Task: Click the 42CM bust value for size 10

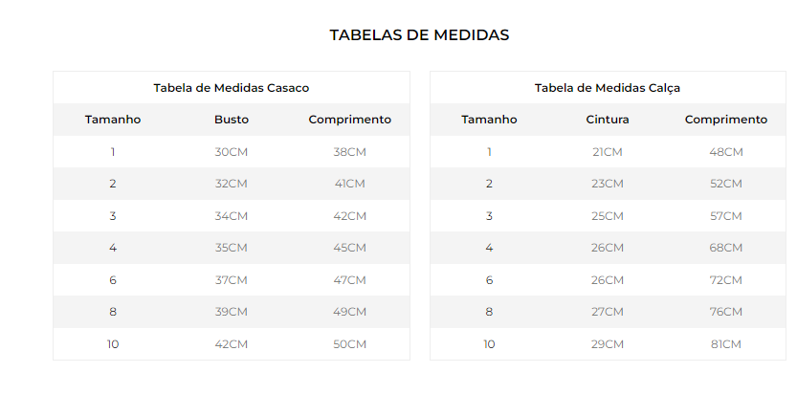Action: point(232,344)
